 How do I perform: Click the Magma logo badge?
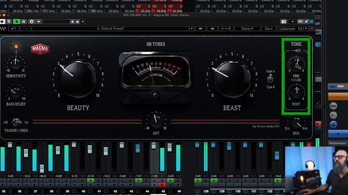(x=40, y=49)
